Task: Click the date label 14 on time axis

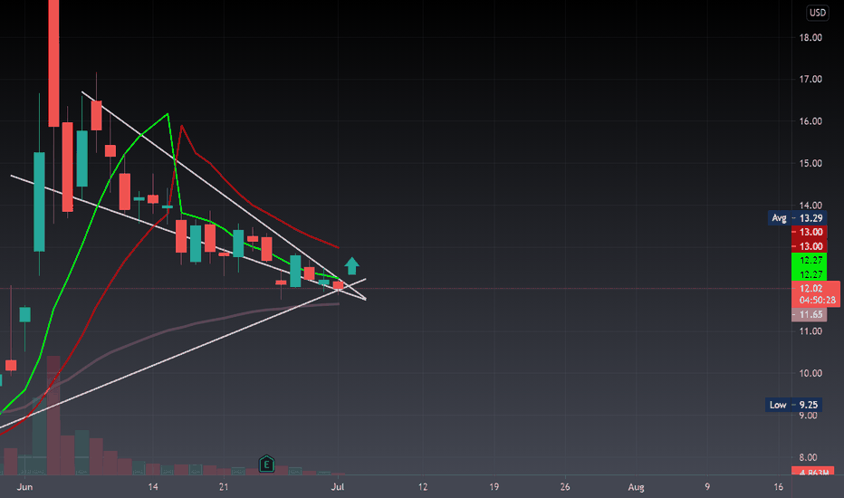Action: pyautogui.click(x=153, y=487)
